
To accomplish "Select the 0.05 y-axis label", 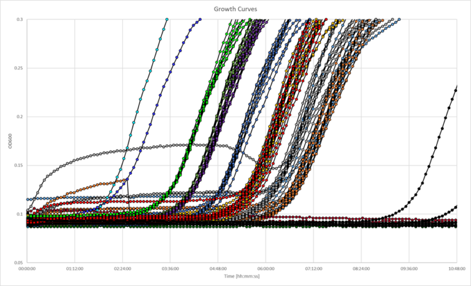I will point(18,263).
